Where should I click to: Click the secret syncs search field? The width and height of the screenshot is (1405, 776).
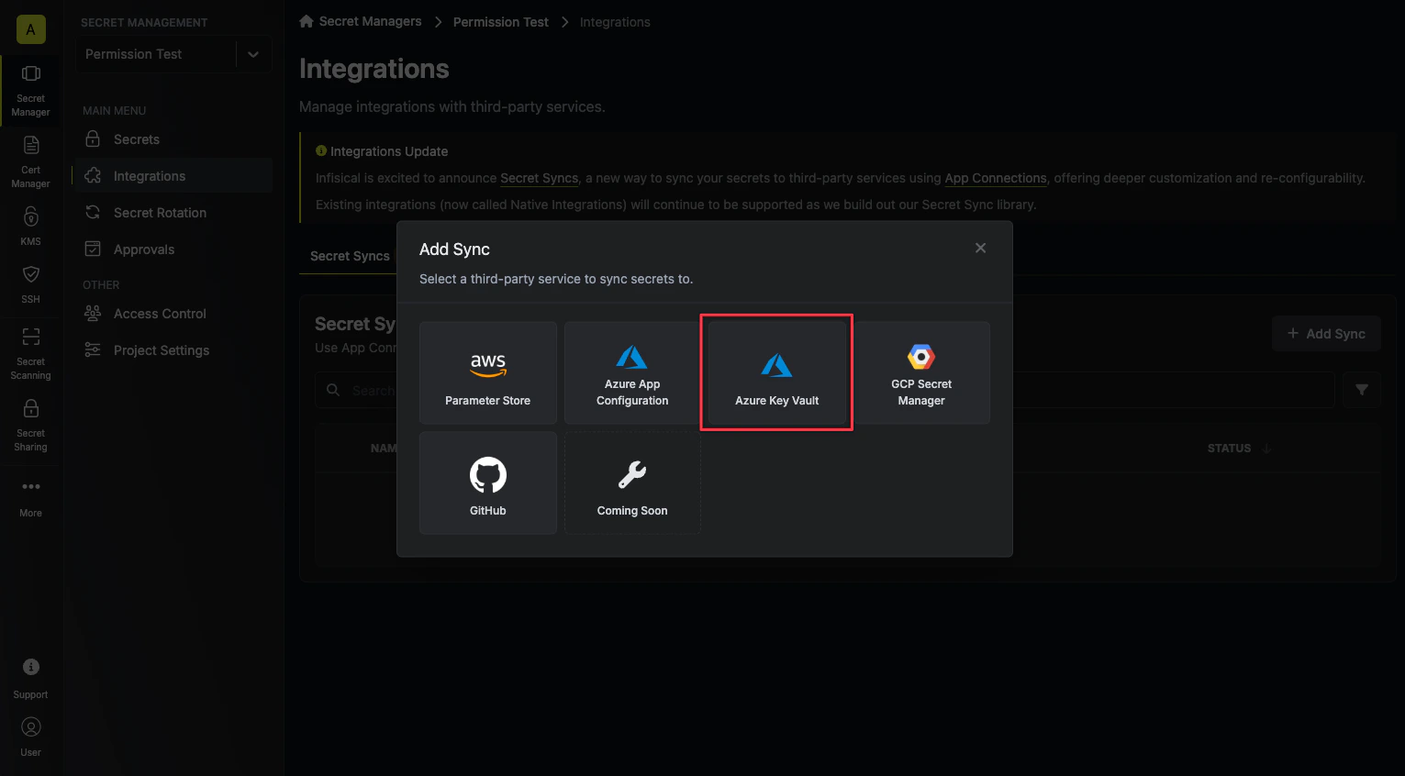click(x=824, y=390)
